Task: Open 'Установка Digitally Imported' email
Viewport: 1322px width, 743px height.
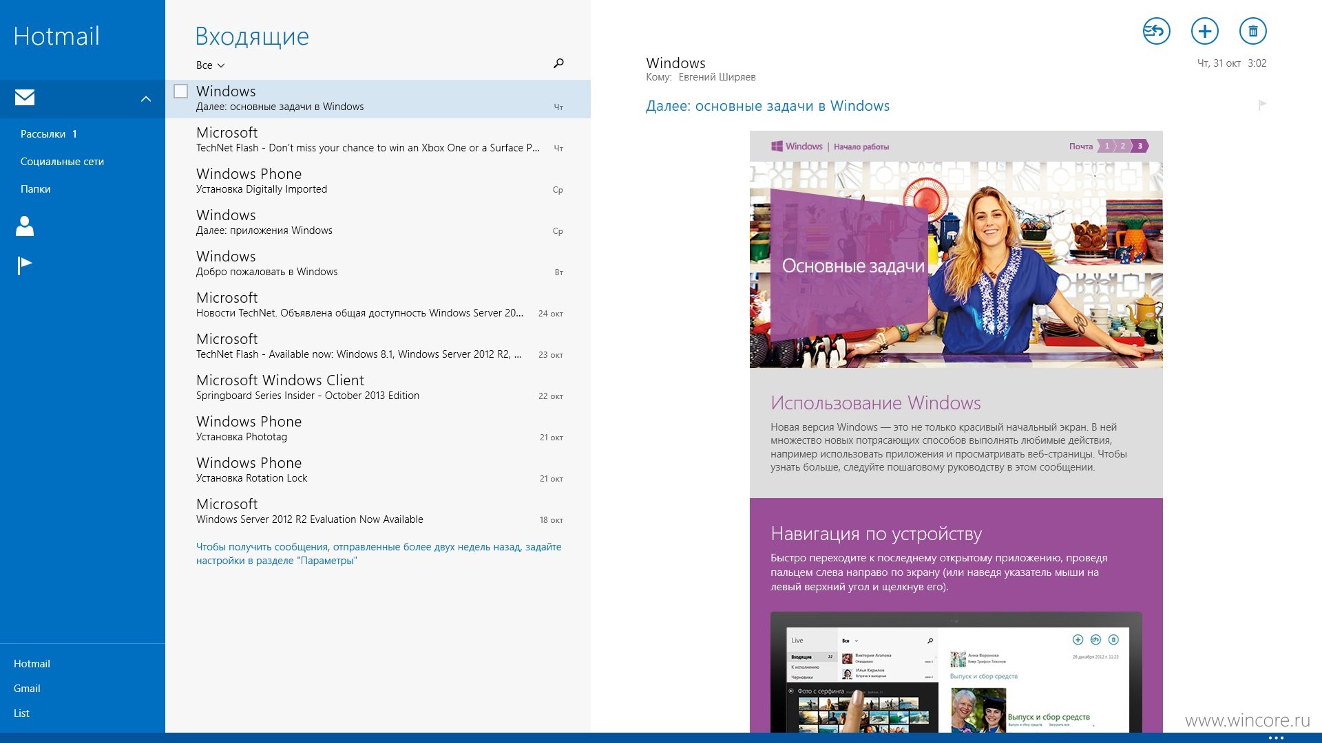Action: [378, 181]
